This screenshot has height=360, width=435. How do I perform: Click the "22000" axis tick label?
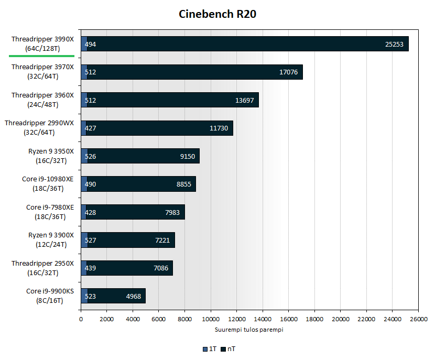(366, 319)
